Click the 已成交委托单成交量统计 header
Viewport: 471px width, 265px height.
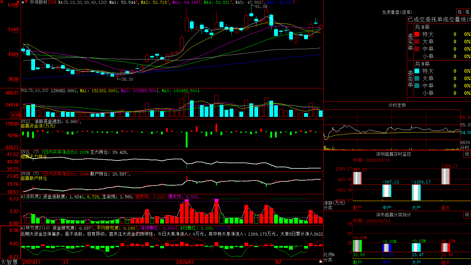(x=439, y=19)
